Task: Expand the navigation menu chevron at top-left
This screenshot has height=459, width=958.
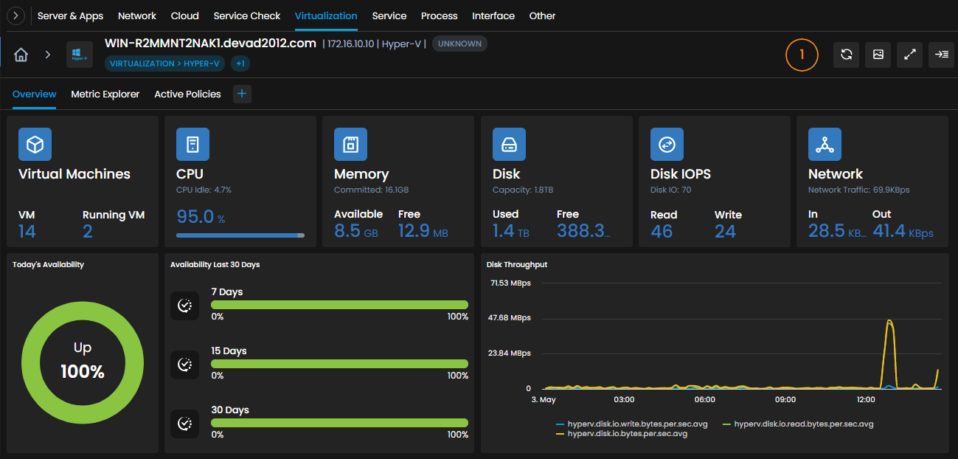Action: click(x=15, y=15)
